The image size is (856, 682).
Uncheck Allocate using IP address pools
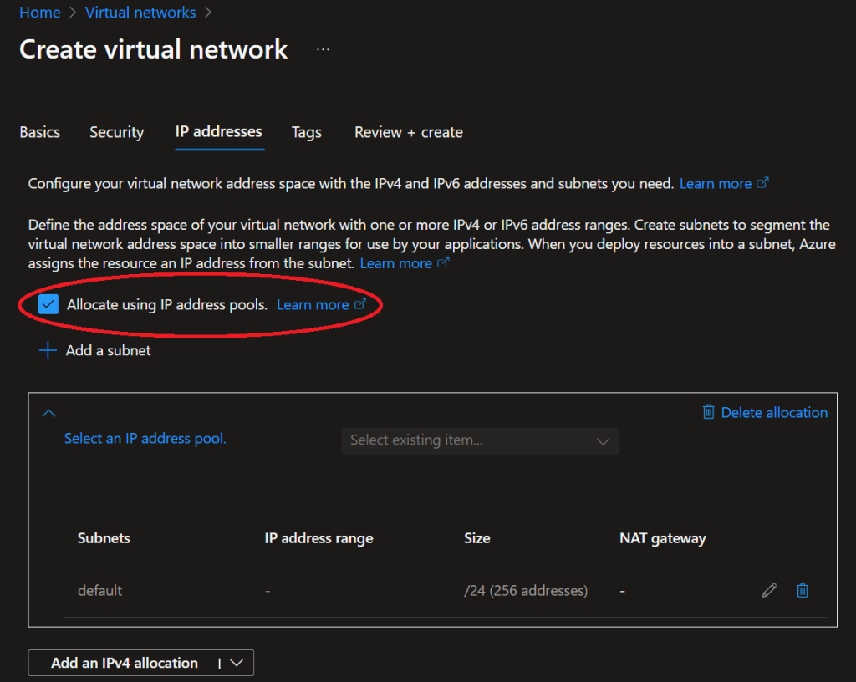tap(48, 304)
